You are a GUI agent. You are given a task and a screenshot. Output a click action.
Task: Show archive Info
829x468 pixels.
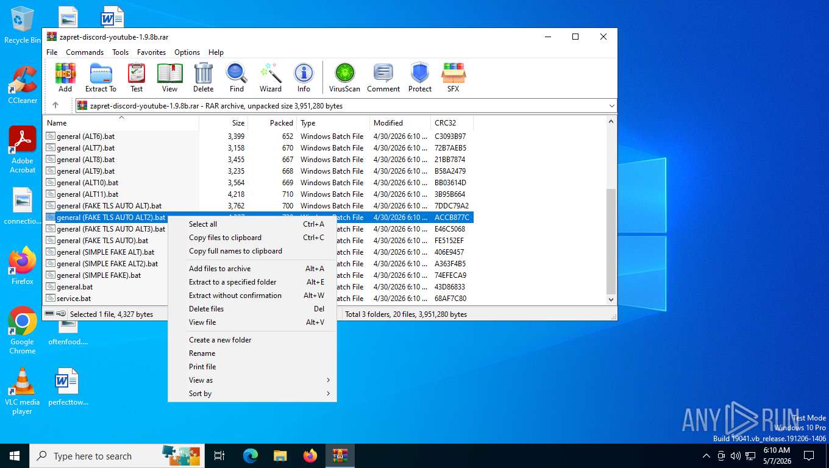(304, 77)
